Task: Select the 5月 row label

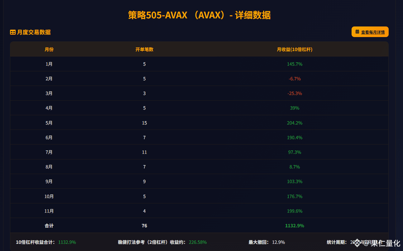Action: pos(49,123)
